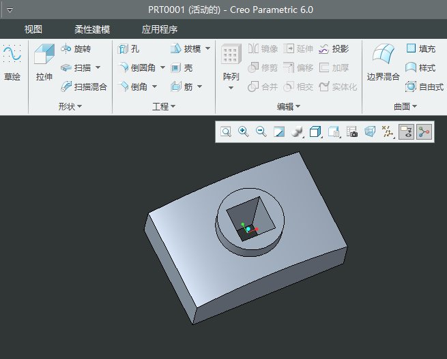
Task: Start the Sketch (草绘) tool
Action: click(x=12, y=62)
